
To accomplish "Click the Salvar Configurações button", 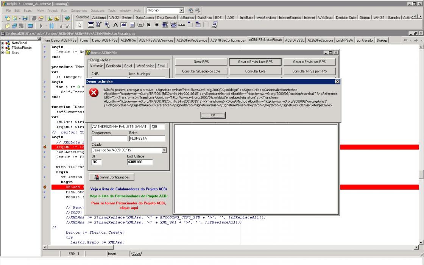I will 111,177.
